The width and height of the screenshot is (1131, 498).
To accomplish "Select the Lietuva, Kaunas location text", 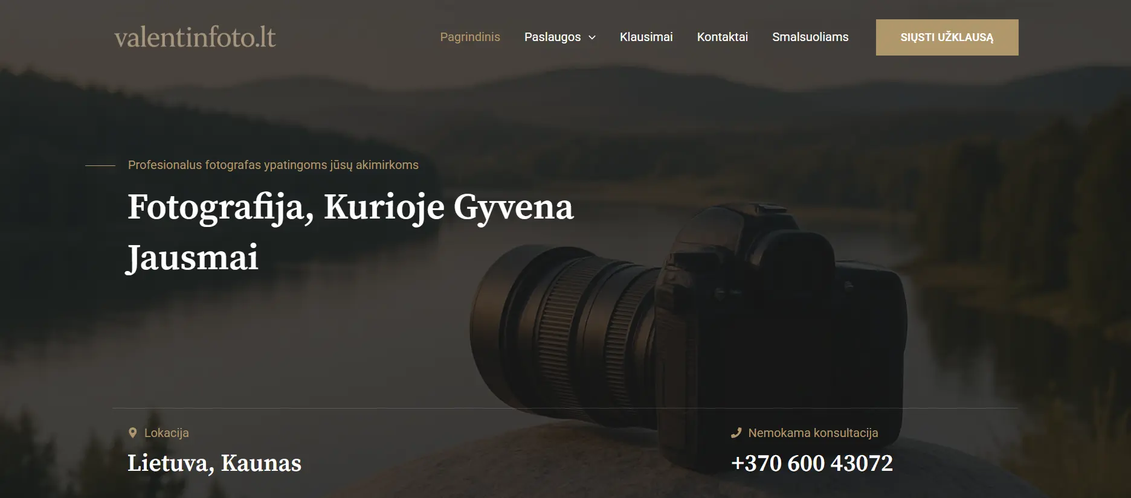I will (214, 463).
